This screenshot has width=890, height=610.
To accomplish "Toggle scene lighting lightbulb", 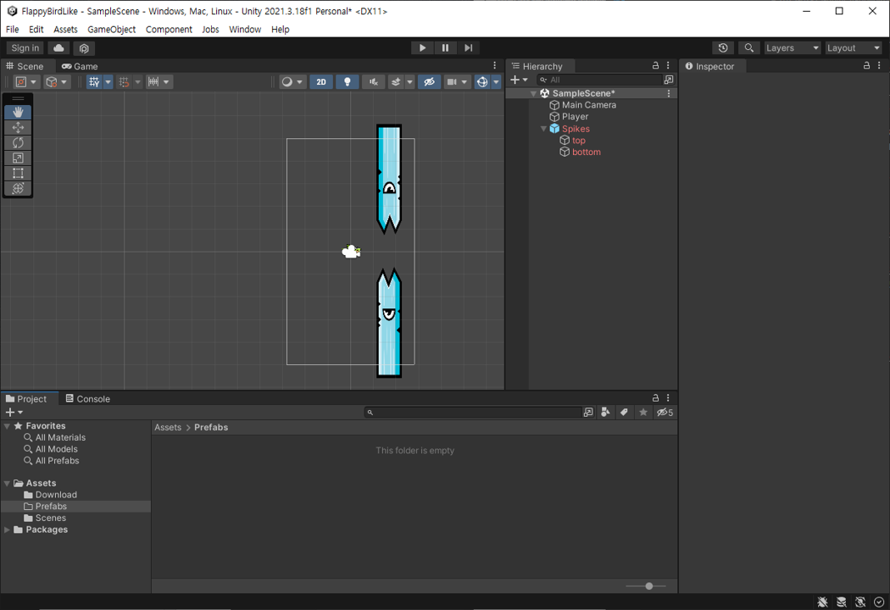I will pyautogui.click(x=348, y=81).
